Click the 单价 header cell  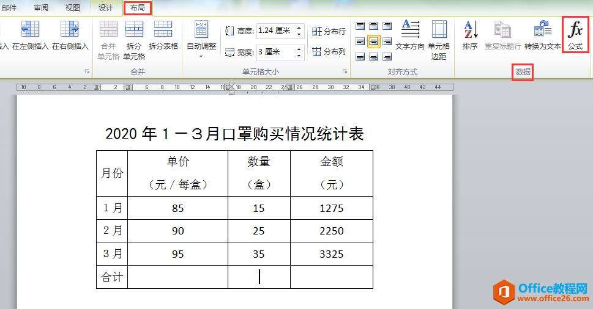point(177,173)
